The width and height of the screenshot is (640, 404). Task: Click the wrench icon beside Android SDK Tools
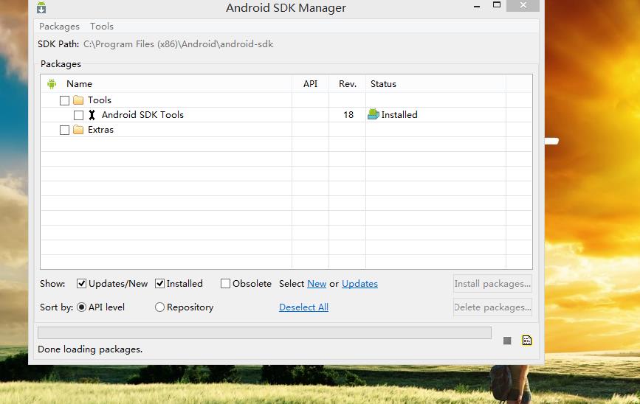point(92,115)
